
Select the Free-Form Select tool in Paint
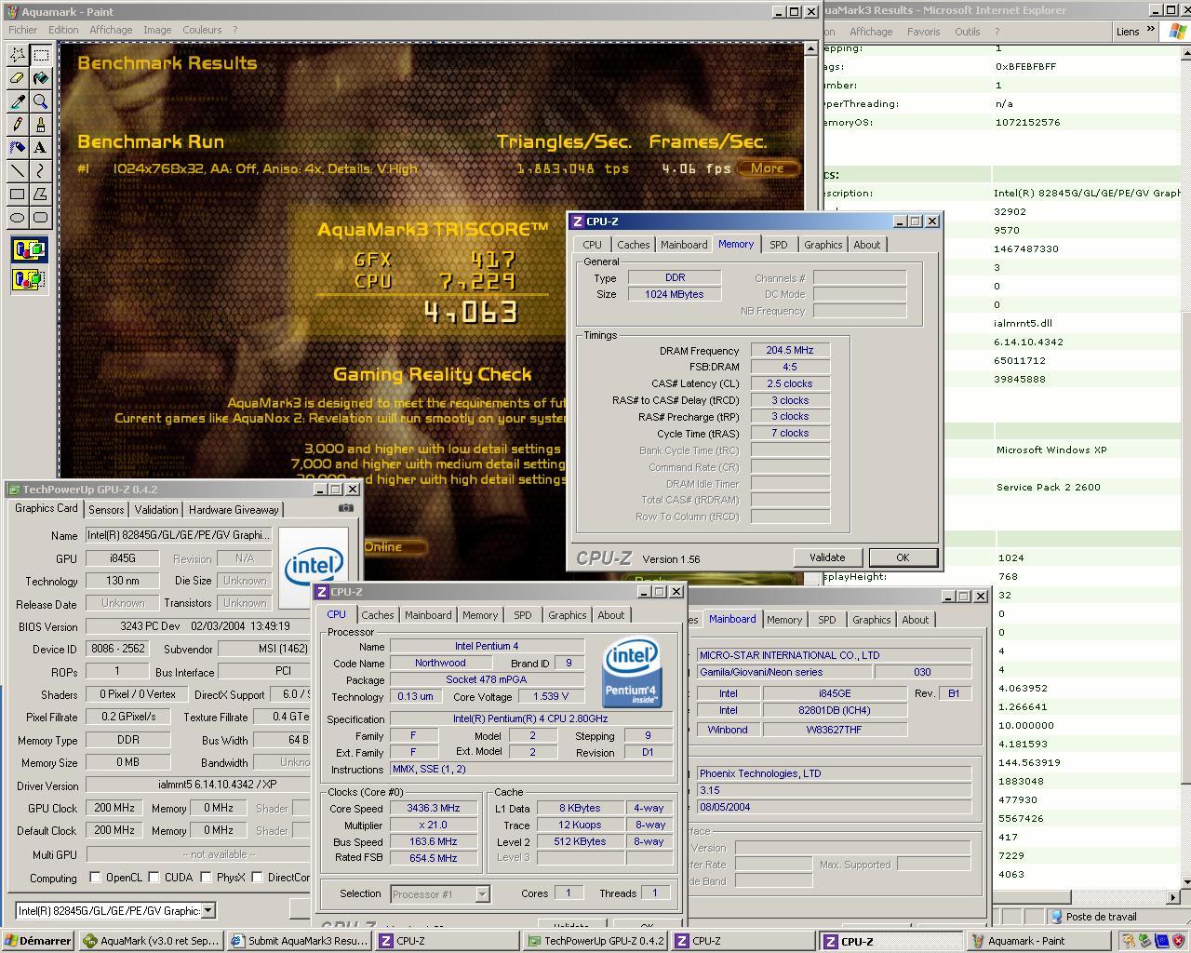(x=17, y=55)
